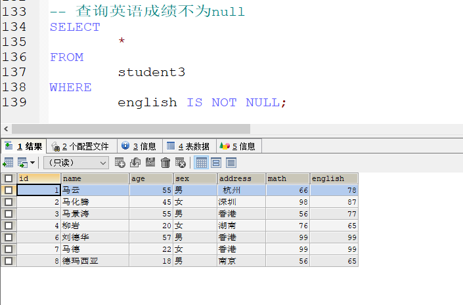The image size is (463, 305).
Task: Click the english column header
Action: (x=334, y=178)
